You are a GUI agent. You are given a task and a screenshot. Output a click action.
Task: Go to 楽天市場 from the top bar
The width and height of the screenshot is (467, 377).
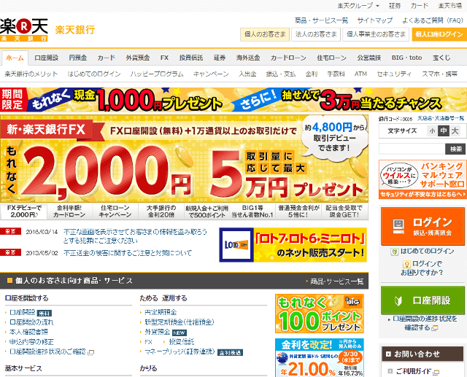pyautogui.click(x=450, y=6)
